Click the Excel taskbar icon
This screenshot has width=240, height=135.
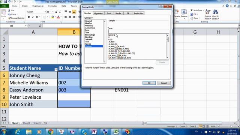click(116, 132)
